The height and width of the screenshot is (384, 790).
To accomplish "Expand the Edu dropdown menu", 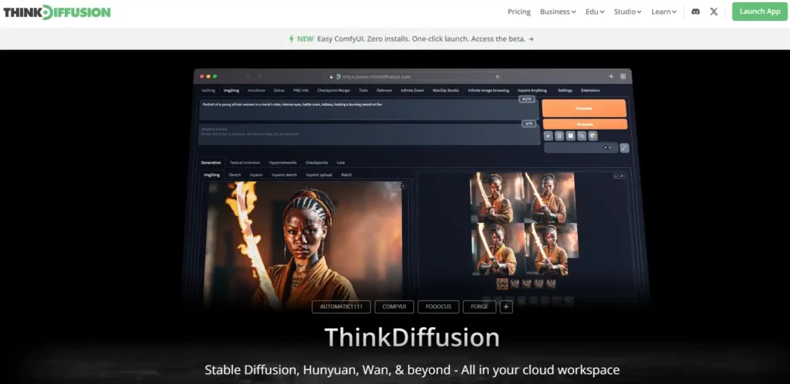I will click(x=596, y=12).
